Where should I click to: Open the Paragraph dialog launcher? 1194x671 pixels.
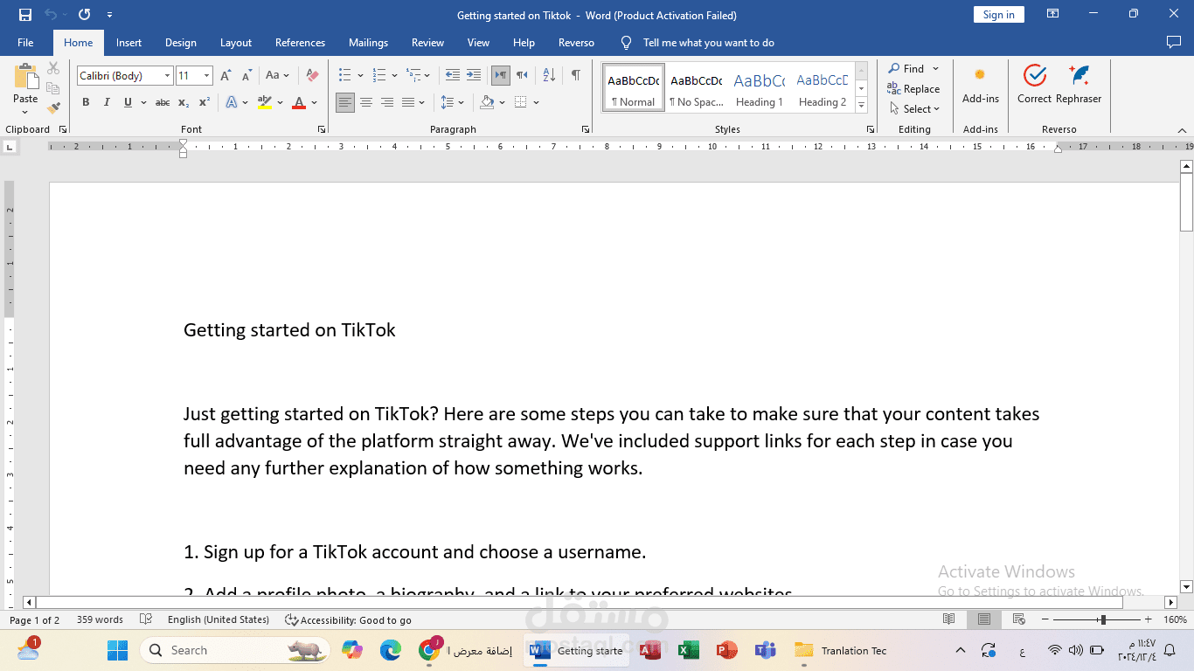pos(585,129)
